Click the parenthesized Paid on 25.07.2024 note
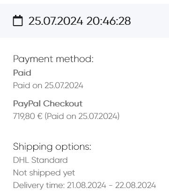The width and height of the screenshot is (169, 195). 82,116
